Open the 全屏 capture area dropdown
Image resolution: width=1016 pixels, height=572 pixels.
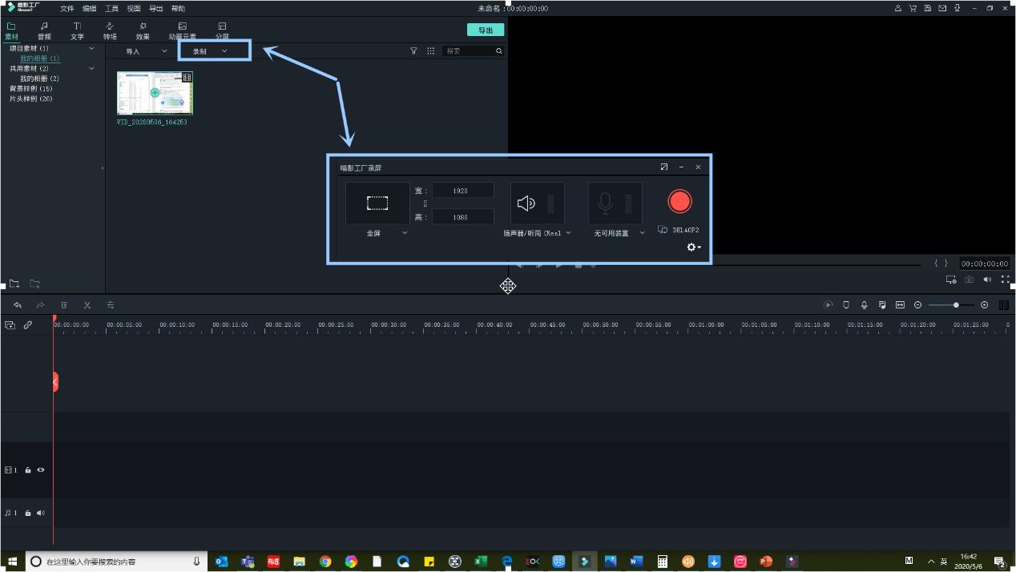coord(404,233)
